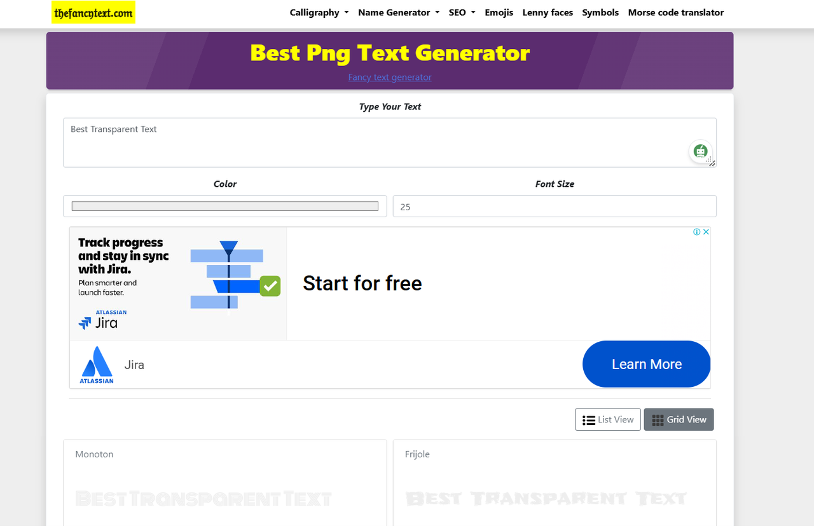The height and width of the screenshot is (526, 814).
Task: Open the Lenny faces section
Action: pos(548,12)
